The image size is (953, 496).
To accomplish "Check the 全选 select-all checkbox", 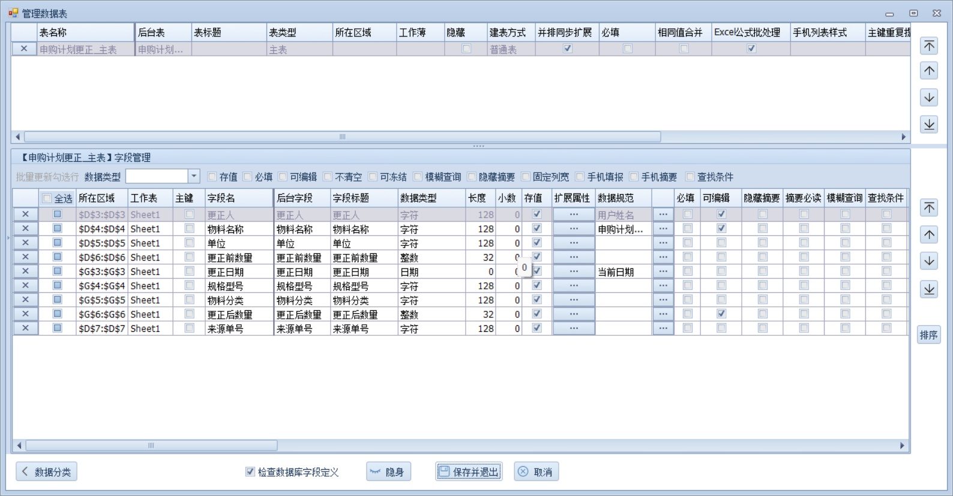I will coord(47,198).
